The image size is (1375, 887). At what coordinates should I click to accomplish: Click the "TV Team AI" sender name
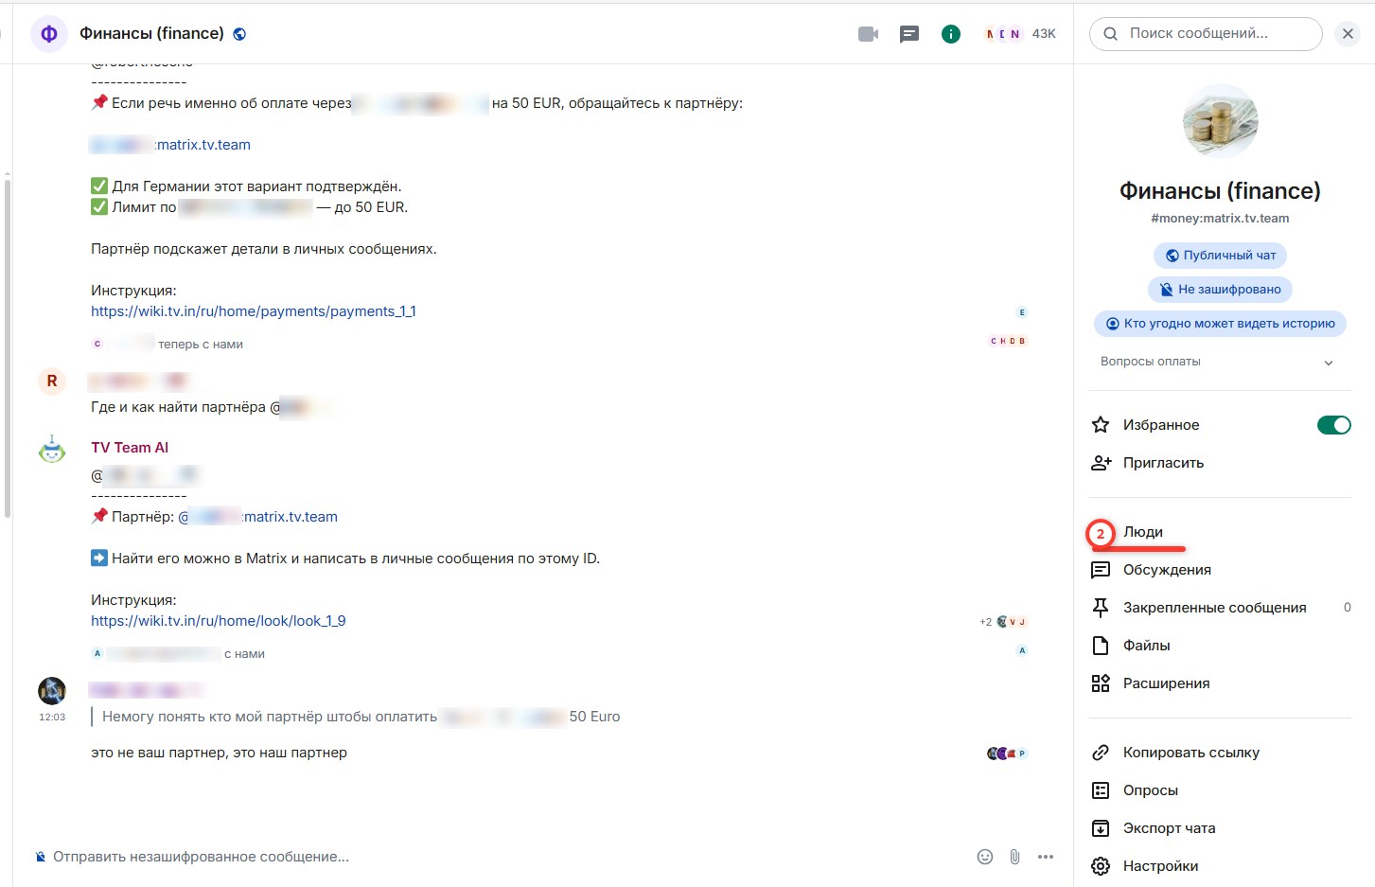130,448
